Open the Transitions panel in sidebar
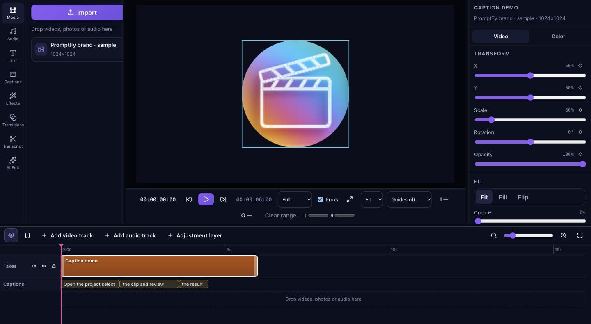 pyautogui.click(x=13, y=121)
